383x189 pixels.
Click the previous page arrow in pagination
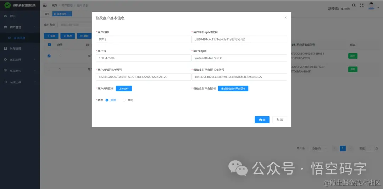(335, 148)
